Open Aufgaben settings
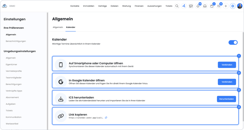Image resolution: width=244 pixels, height=130 pixels. coord(11,104)
